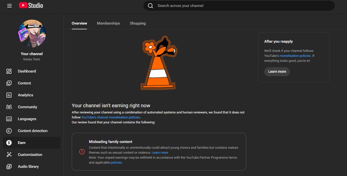Click the traffic cone illustration

point(159,63)
